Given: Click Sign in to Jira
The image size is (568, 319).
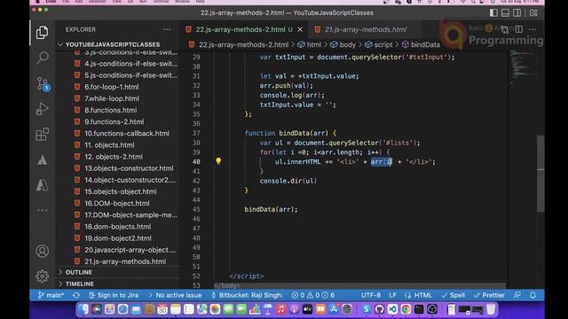Looking at the screenshot, I should pos(114,295).
